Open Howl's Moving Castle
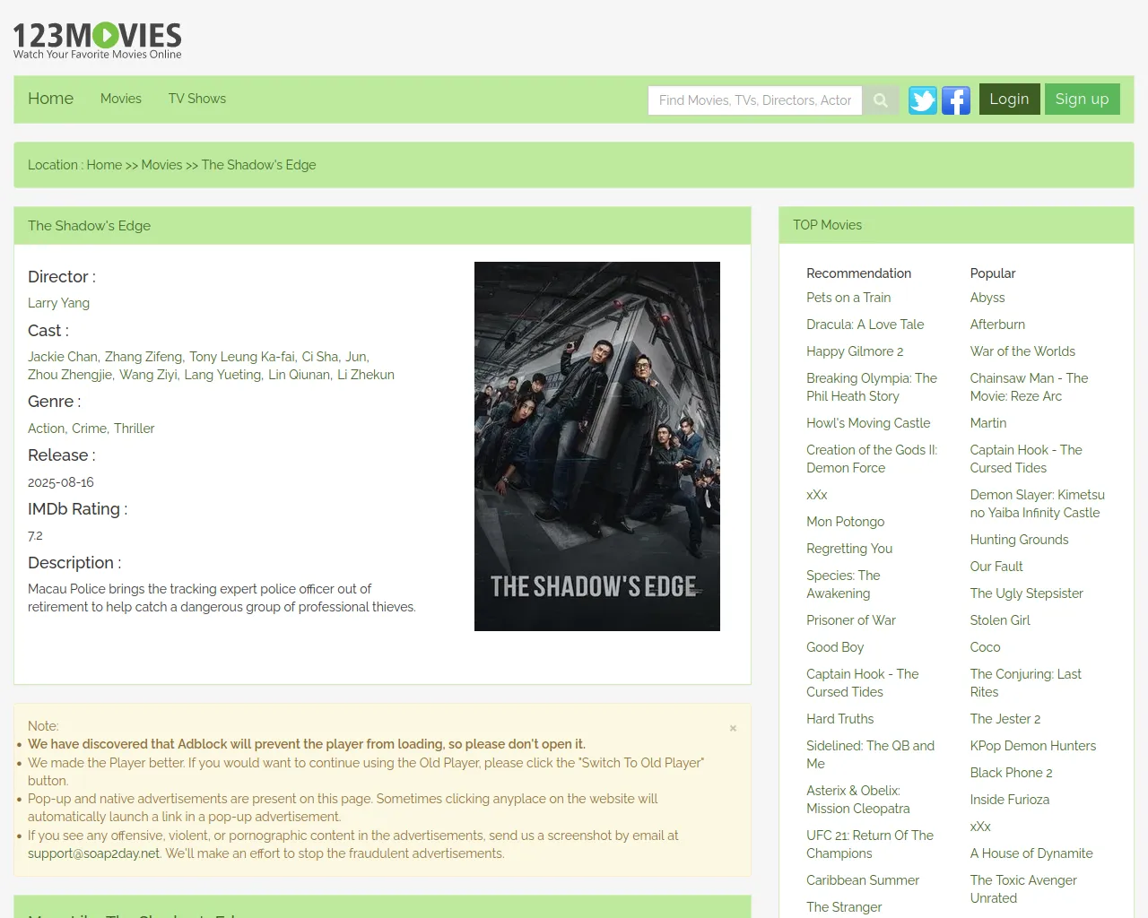 pos(868,423)
